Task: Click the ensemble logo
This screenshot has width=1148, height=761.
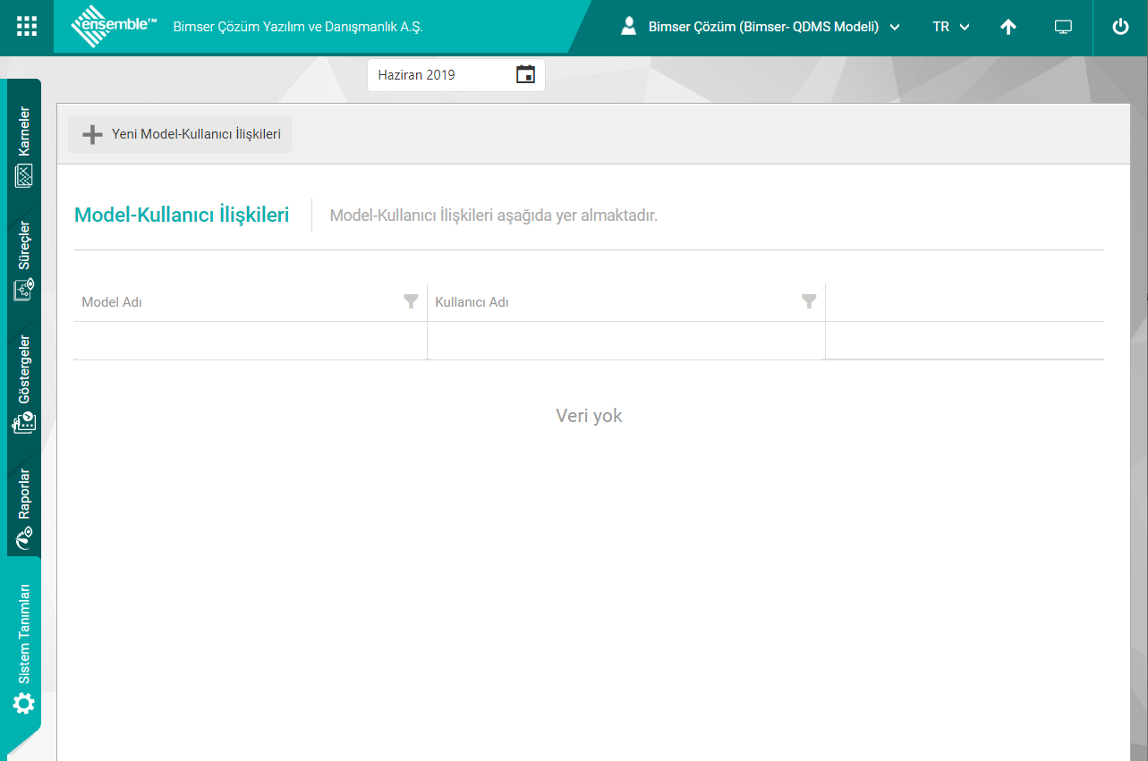Action: [x=114, y=27]
